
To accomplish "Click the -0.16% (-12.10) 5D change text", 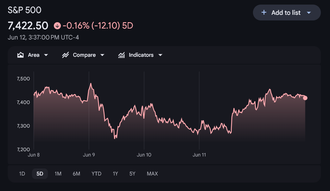I will point(98,26).
